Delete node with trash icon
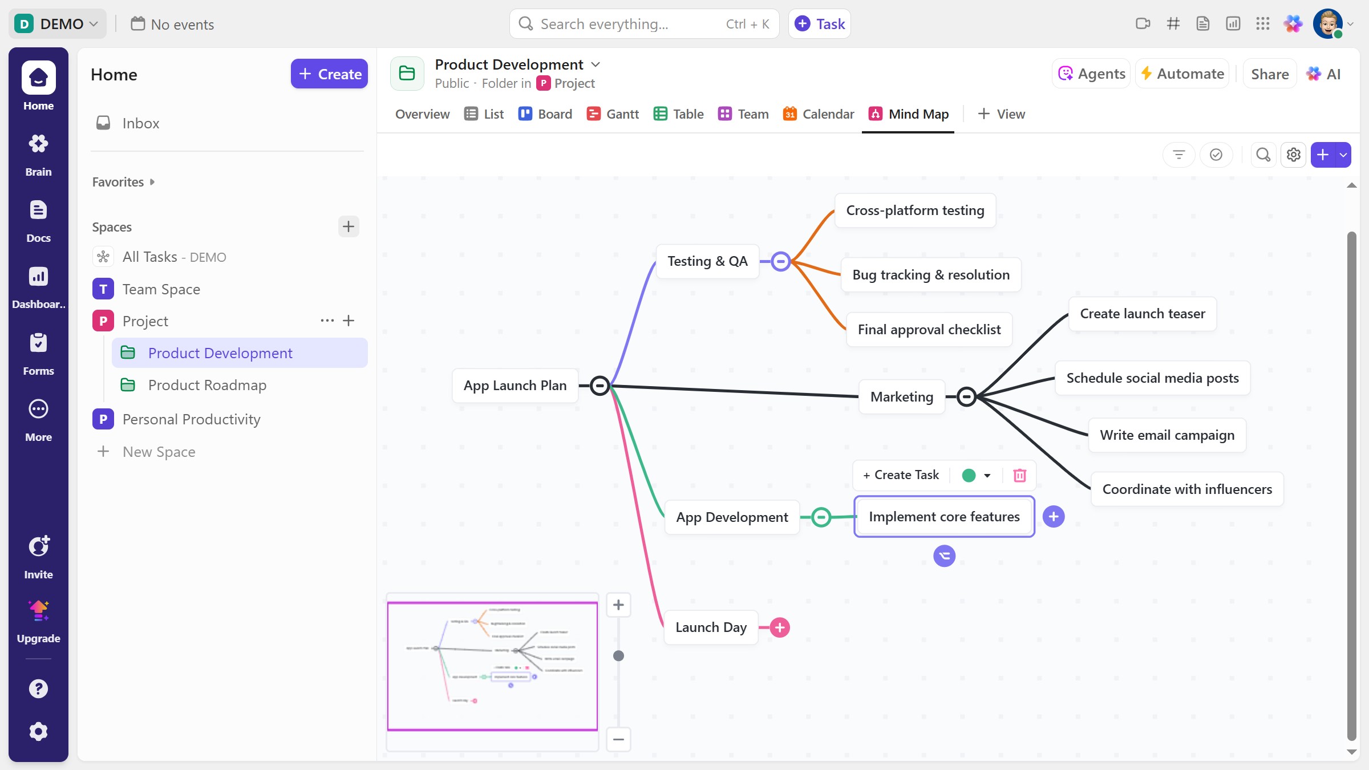This screenshot has height=770, width=1369. pyautogui.click(x=1019, y=475)
